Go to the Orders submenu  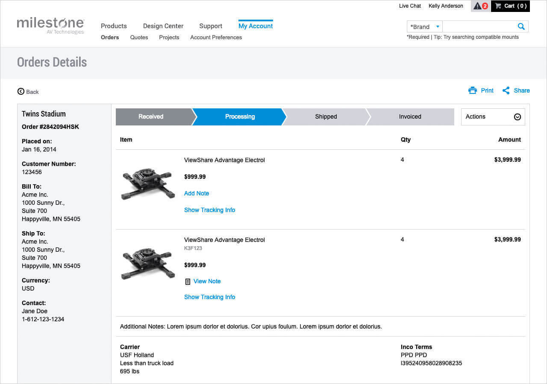click(110, 37)
